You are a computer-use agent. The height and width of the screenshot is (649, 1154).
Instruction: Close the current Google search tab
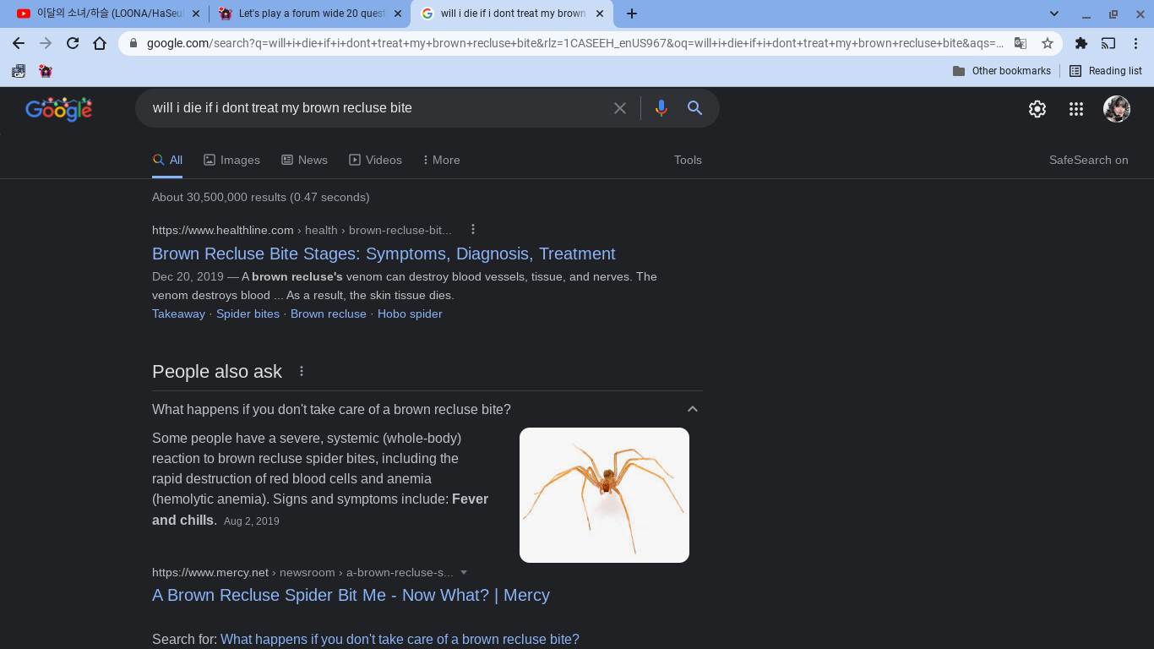tap(600, 14)
